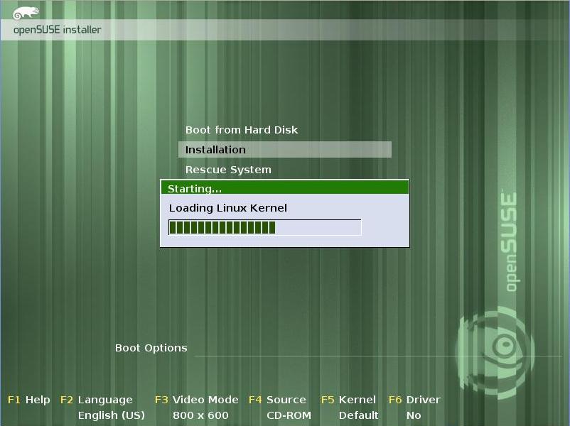Open the F5 Kernel selector

[x=348, y=400]
